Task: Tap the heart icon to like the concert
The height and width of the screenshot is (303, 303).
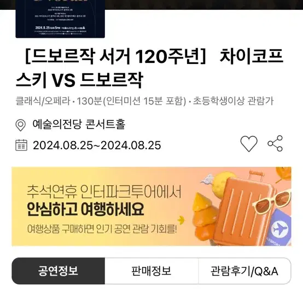Action: [x=249, y=144]
